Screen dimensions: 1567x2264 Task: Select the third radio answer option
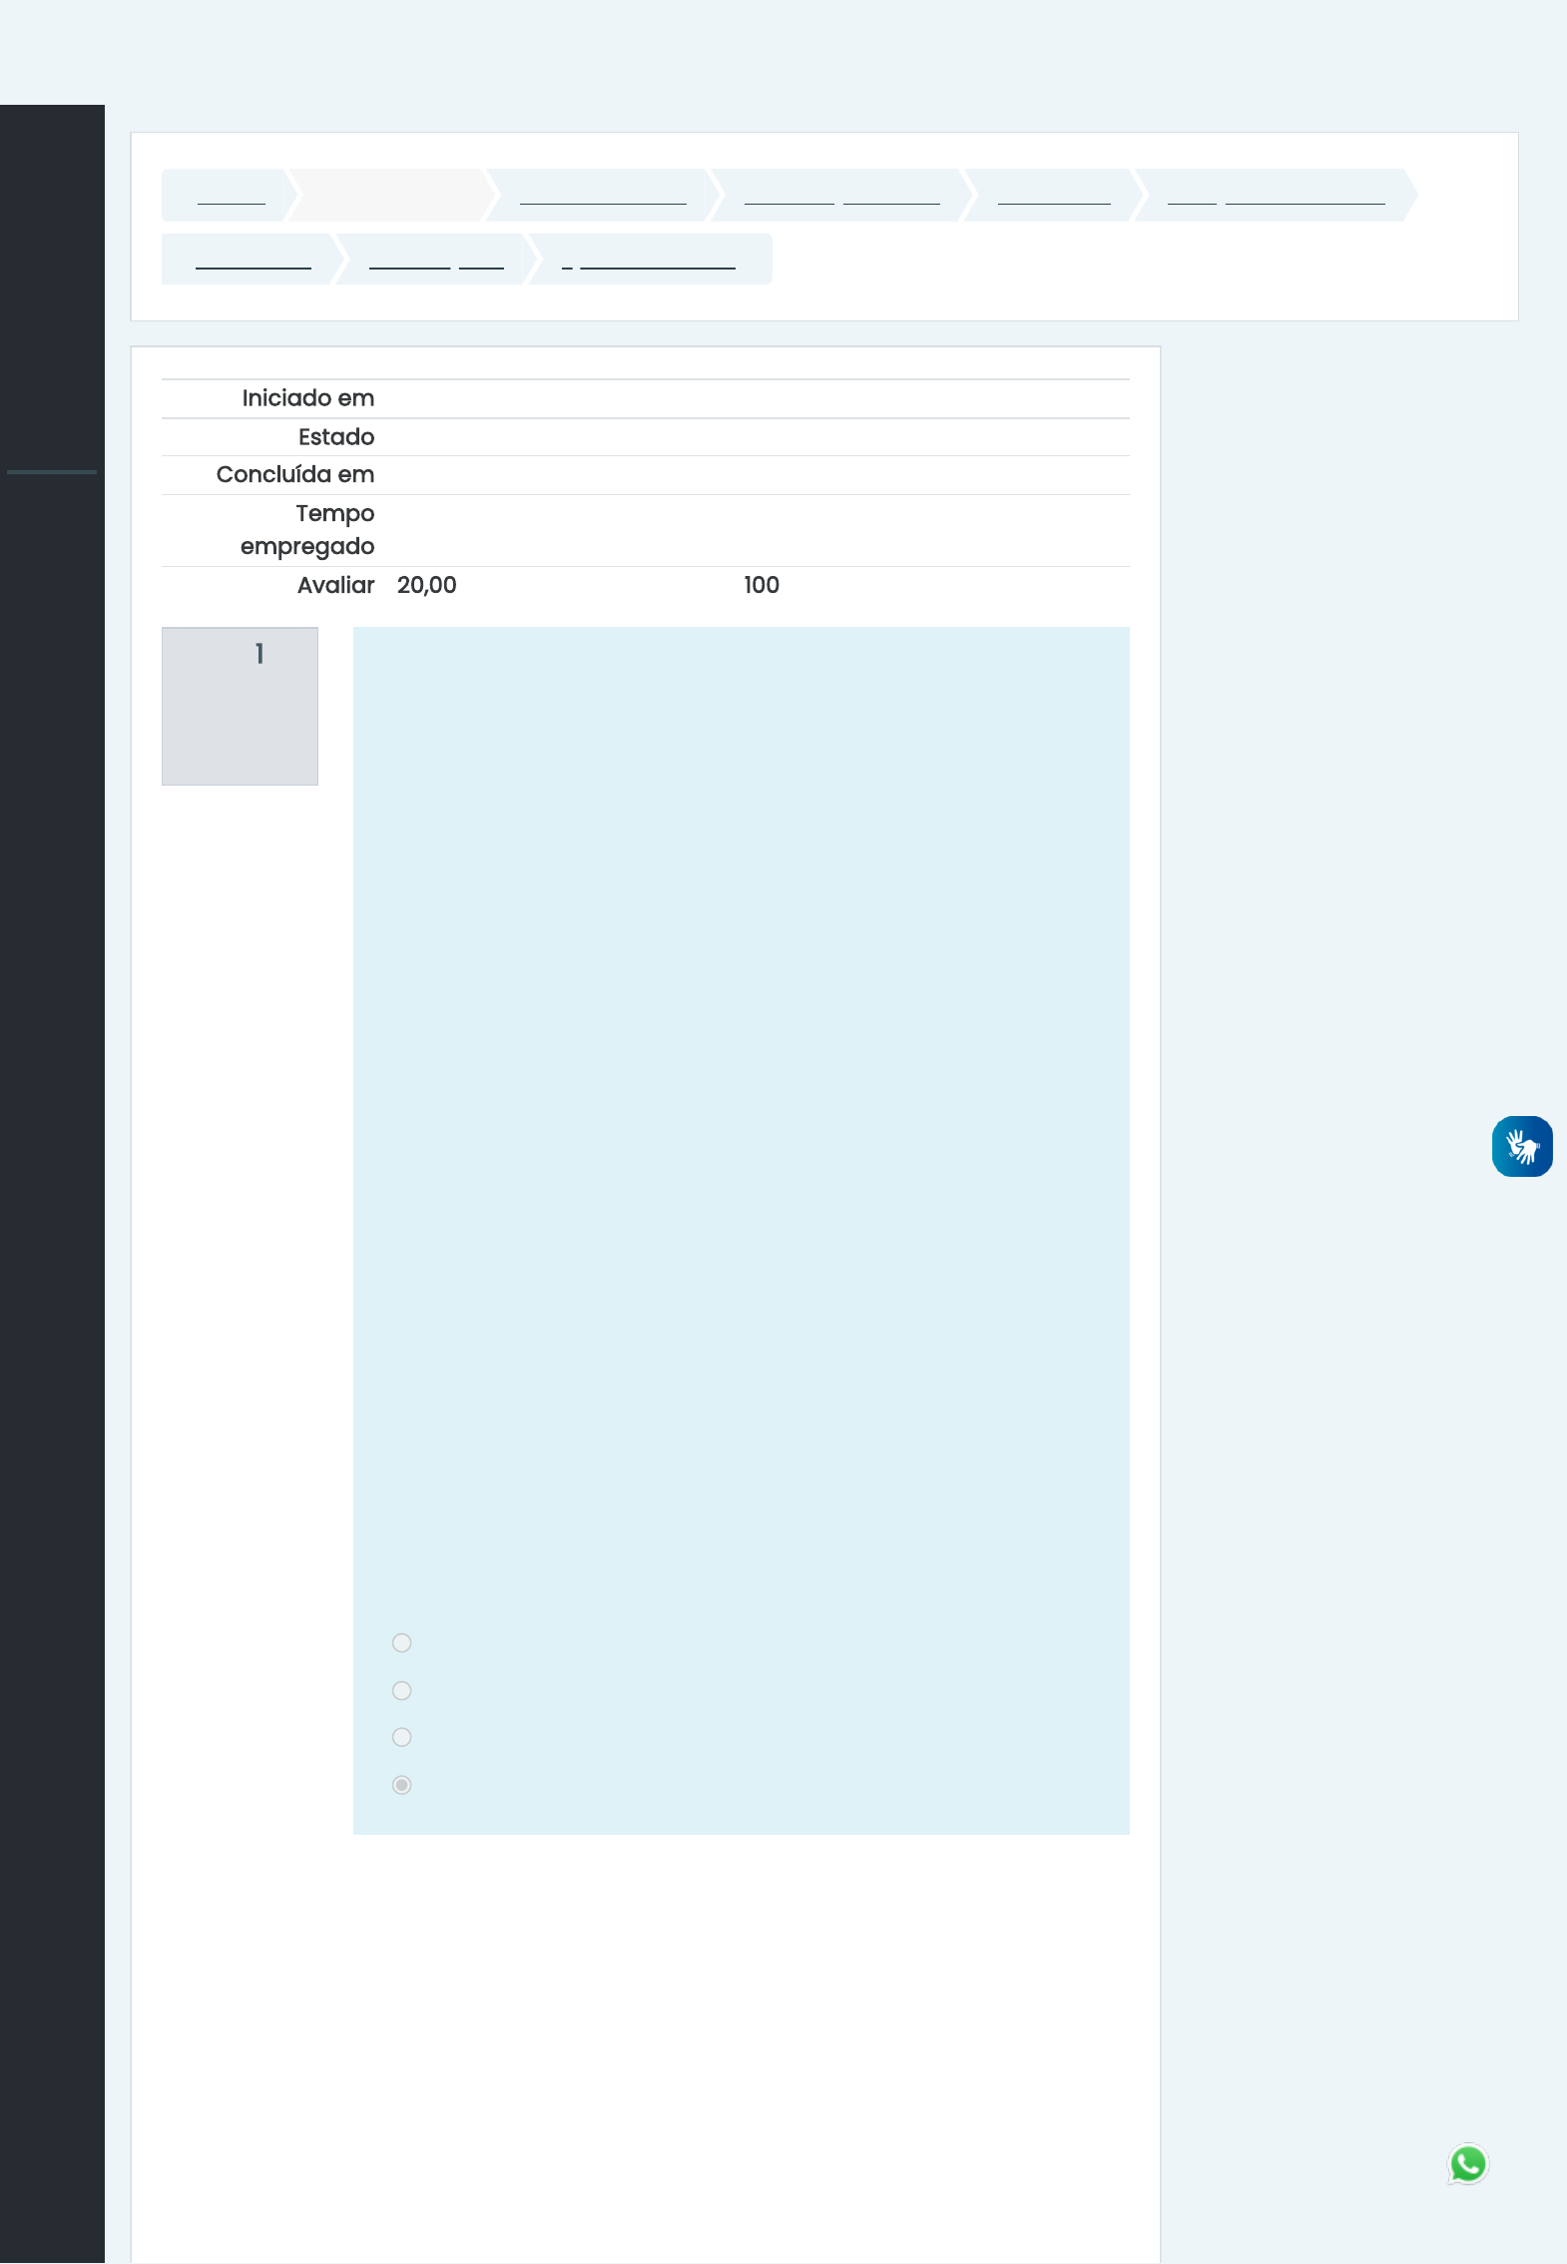click(x=401, y=1738)
